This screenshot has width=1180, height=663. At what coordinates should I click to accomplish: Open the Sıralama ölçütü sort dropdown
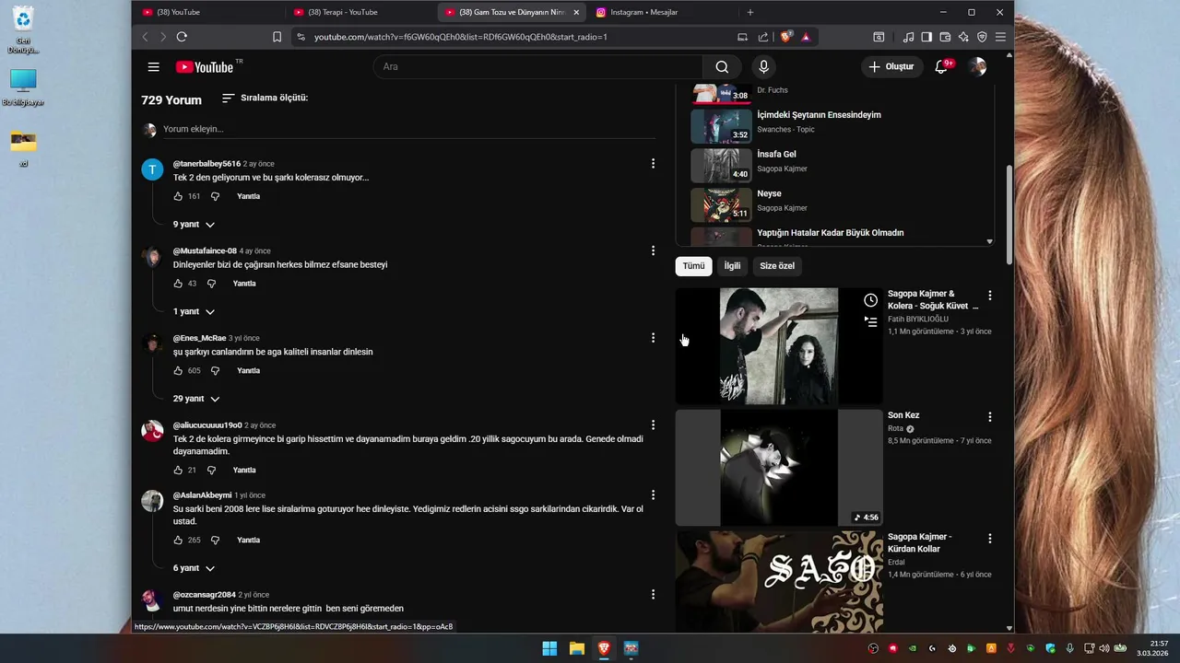tap(265, 98)
